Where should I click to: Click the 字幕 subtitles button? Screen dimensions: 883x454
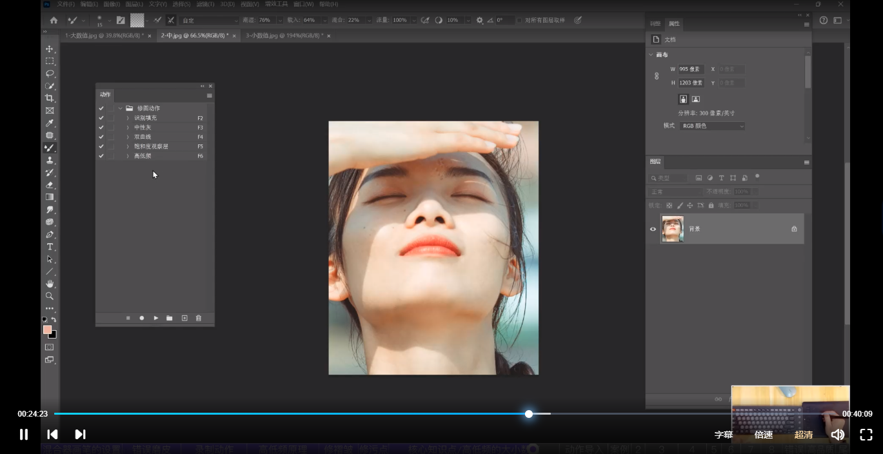(x=724, y=435)
